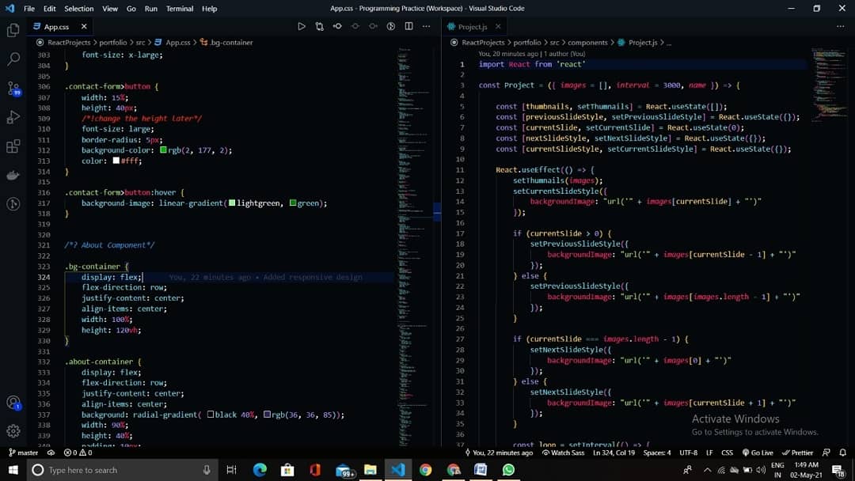Click the white #fff color swatch
The image size is (855, 481).
pyautogui.click(x=116, y=160)
